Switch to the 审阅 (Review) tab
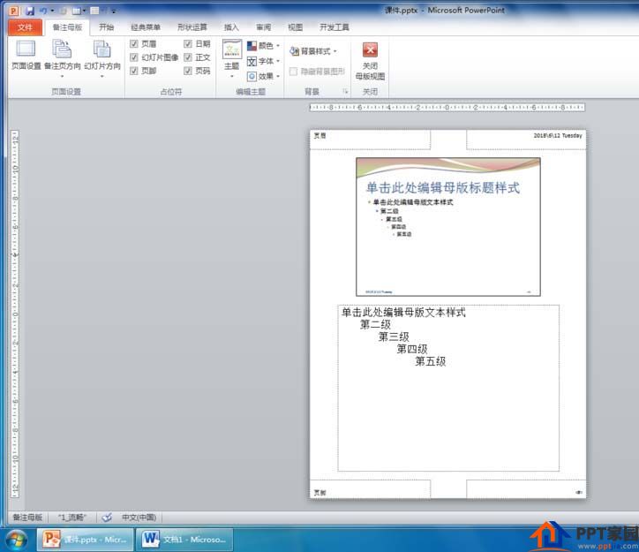 coord(264,27)
